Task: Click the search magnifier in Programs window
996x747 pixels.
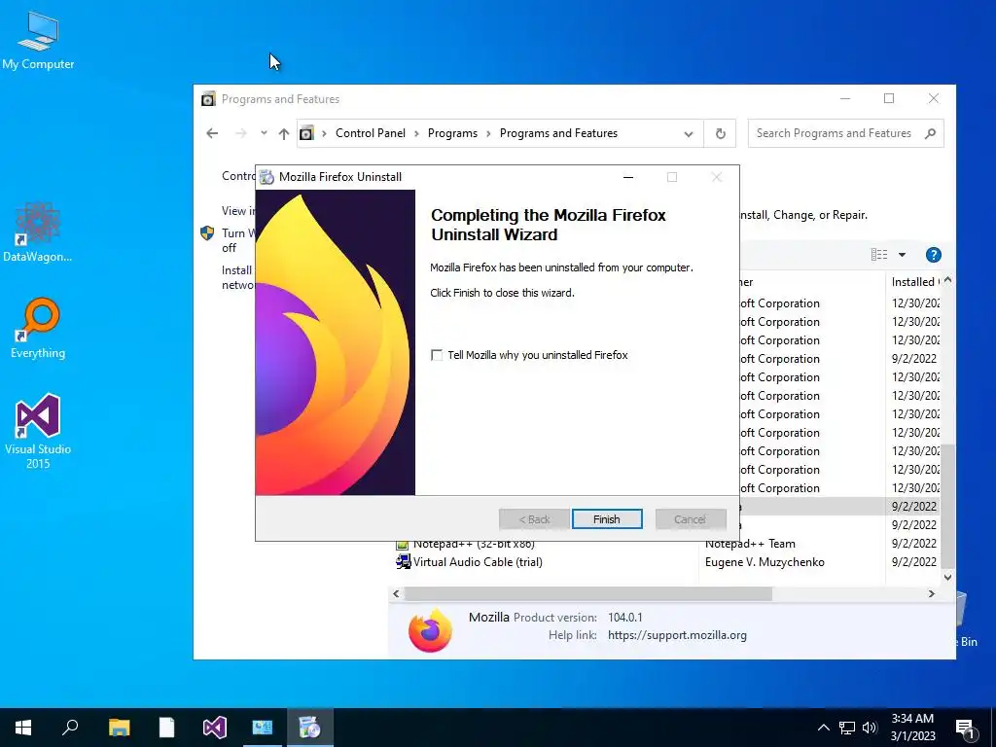Action: [931, 133]
